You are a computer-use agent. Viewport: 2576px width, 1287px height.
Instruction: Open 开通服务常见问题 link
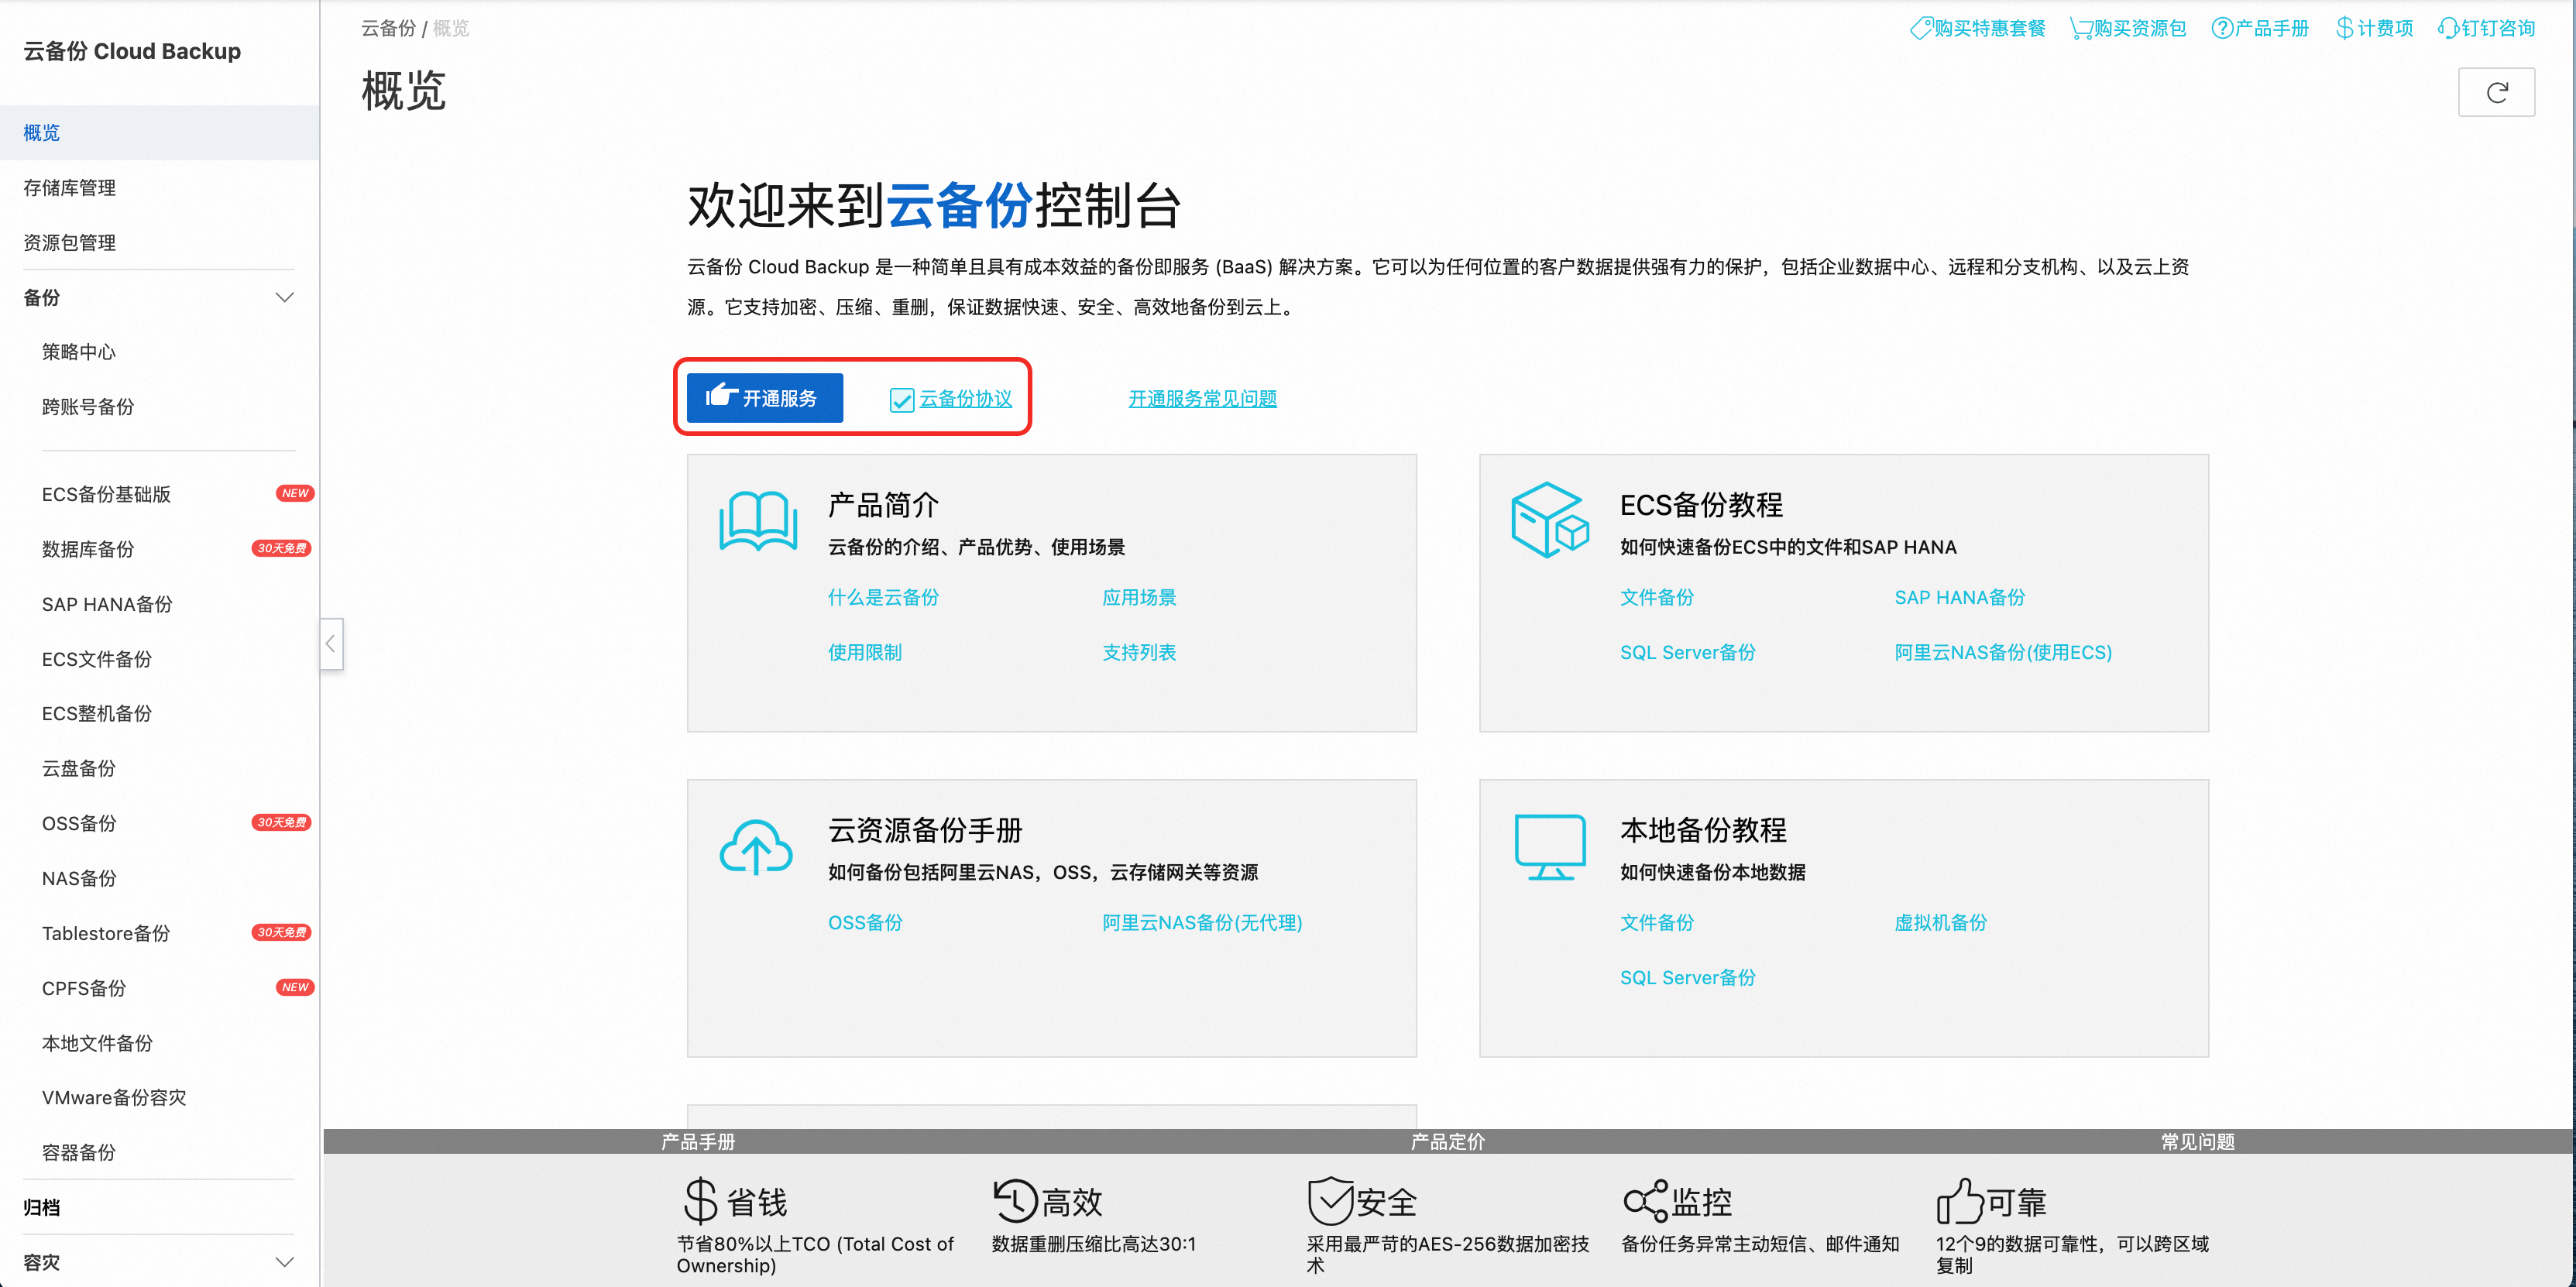point(1202,399)
